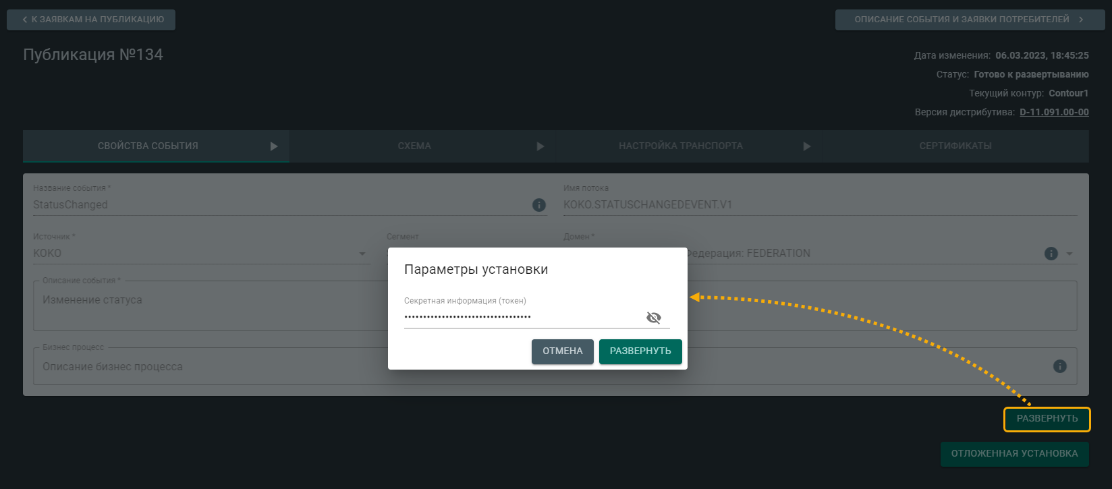
Task: Click info icon in Domain field
Action: click(1051, 254)
